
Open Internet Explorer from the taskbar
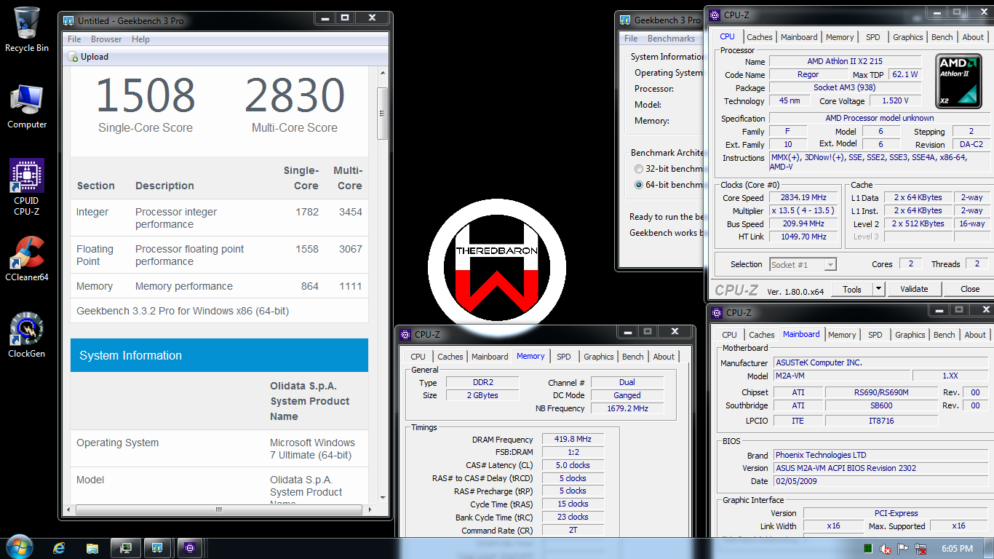59,547
